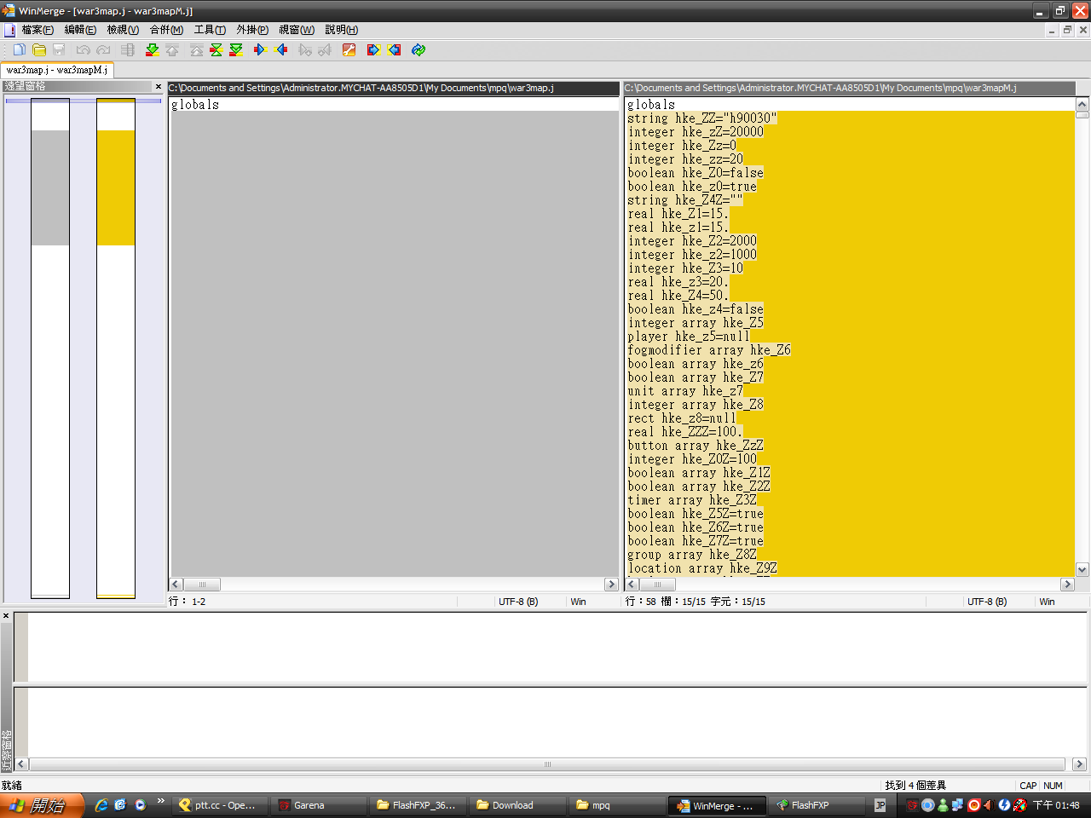Close the location pane with its X
This screenshot has width=1091, height=818.
(158, 86)
